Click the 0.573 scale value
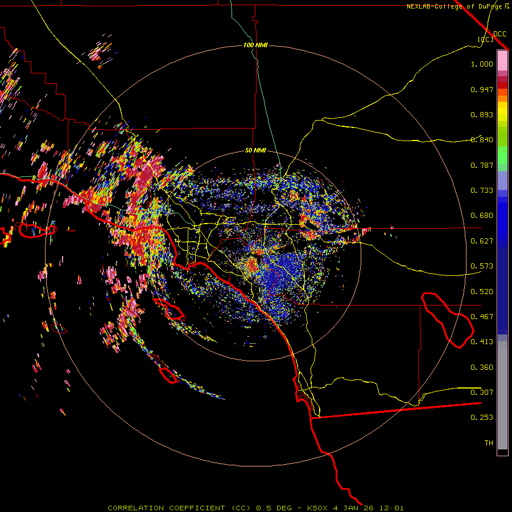The width and height of the screenshot is (512, 512). [482, 266]
